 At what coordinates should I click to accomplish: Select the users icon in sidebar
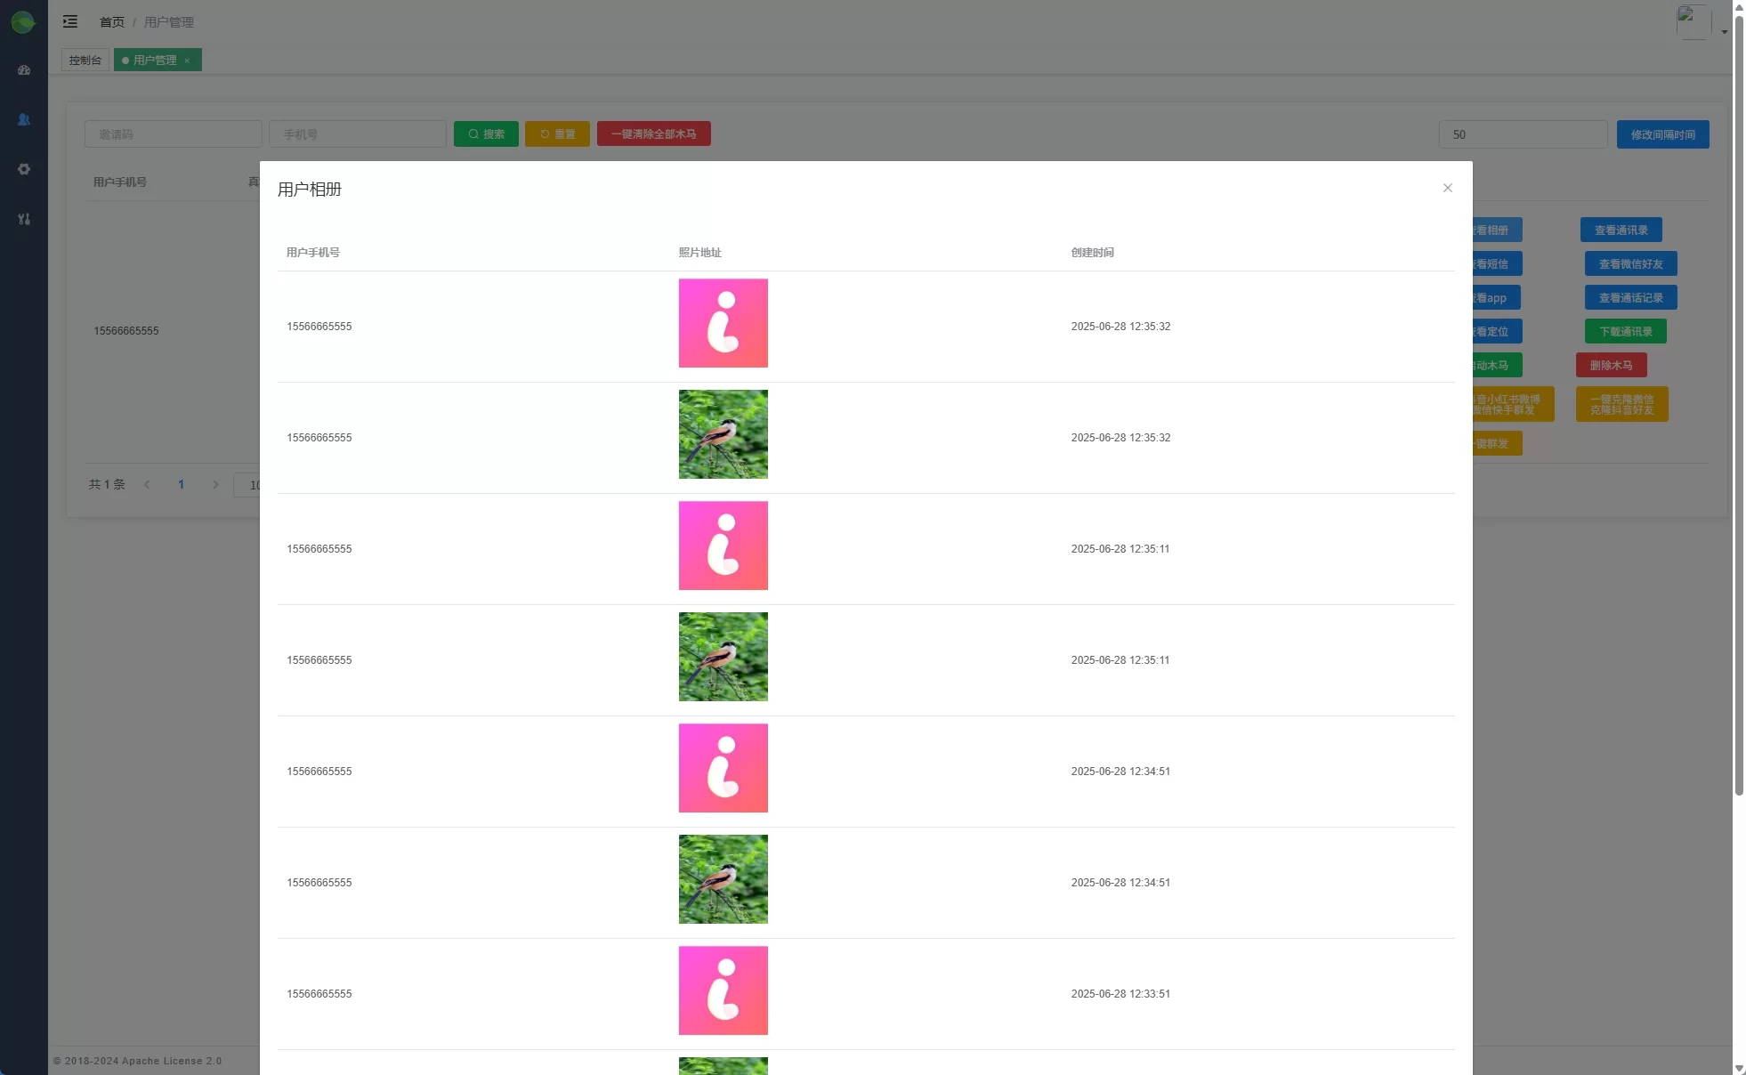pos(24,119)
